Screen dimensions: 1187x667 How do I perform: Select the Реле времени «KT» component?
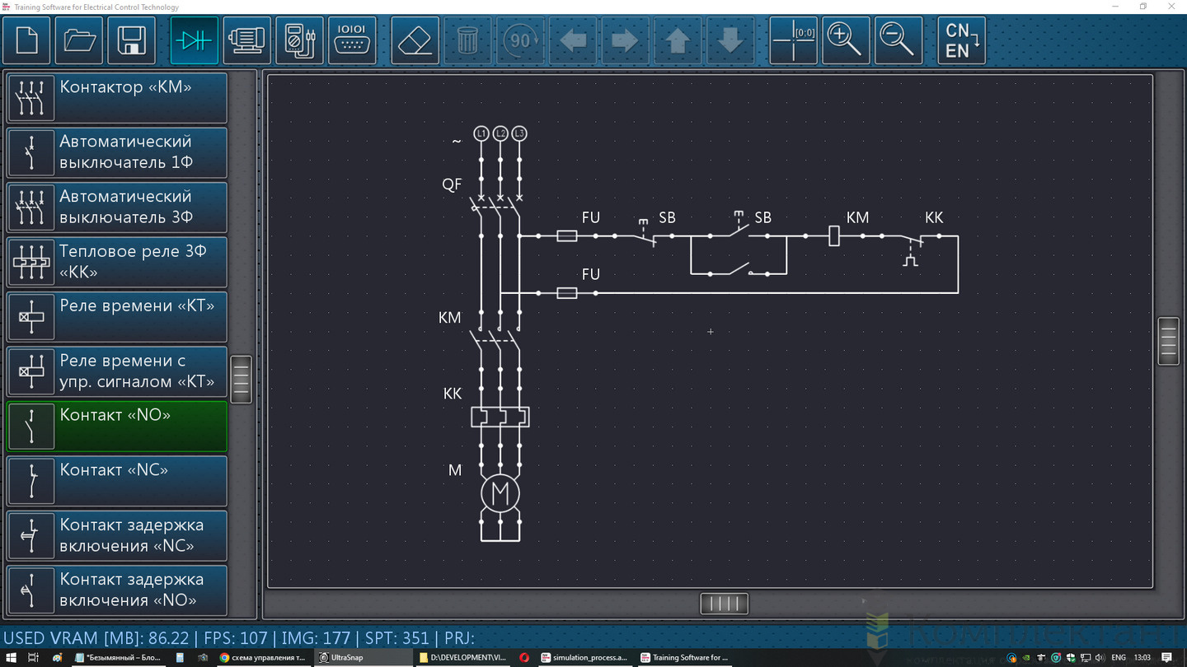pos(117,317)
